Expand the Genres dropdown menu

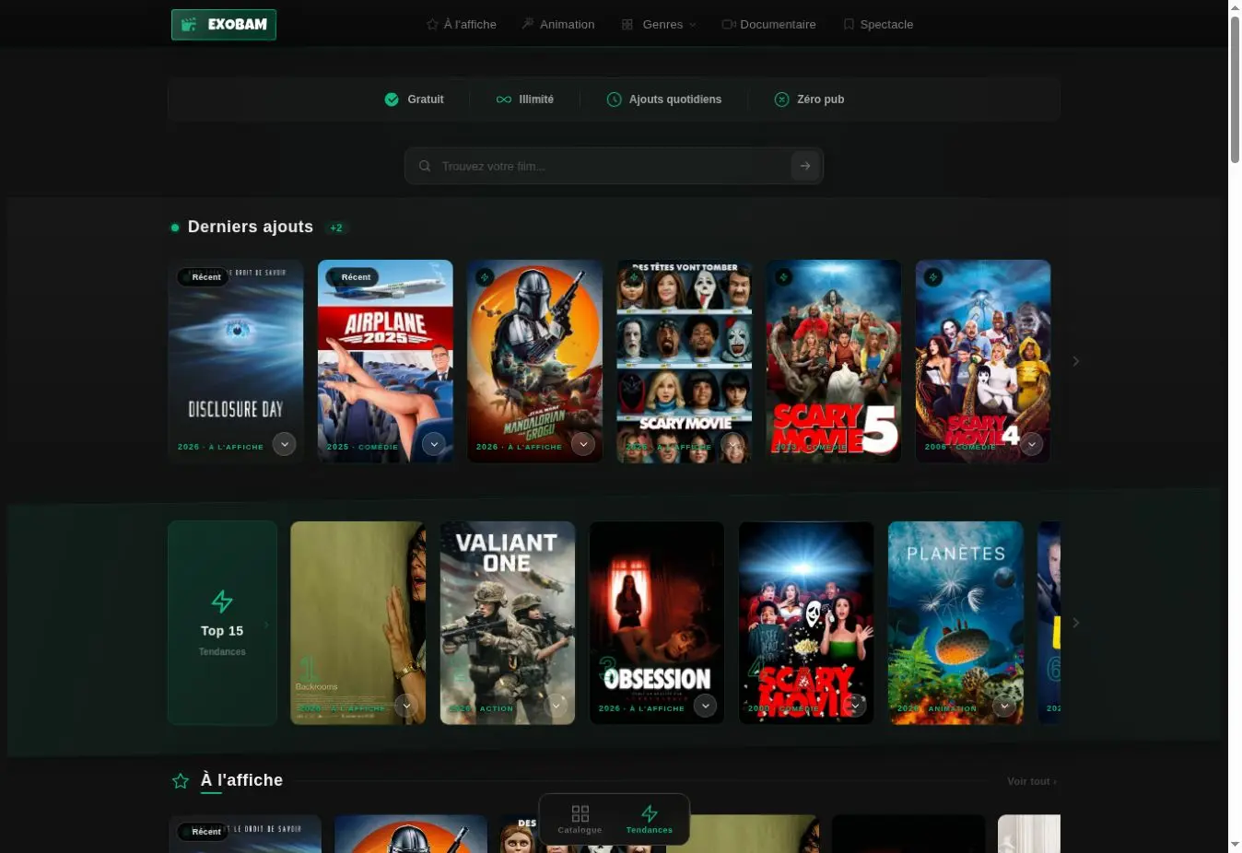tap(659, 25)
